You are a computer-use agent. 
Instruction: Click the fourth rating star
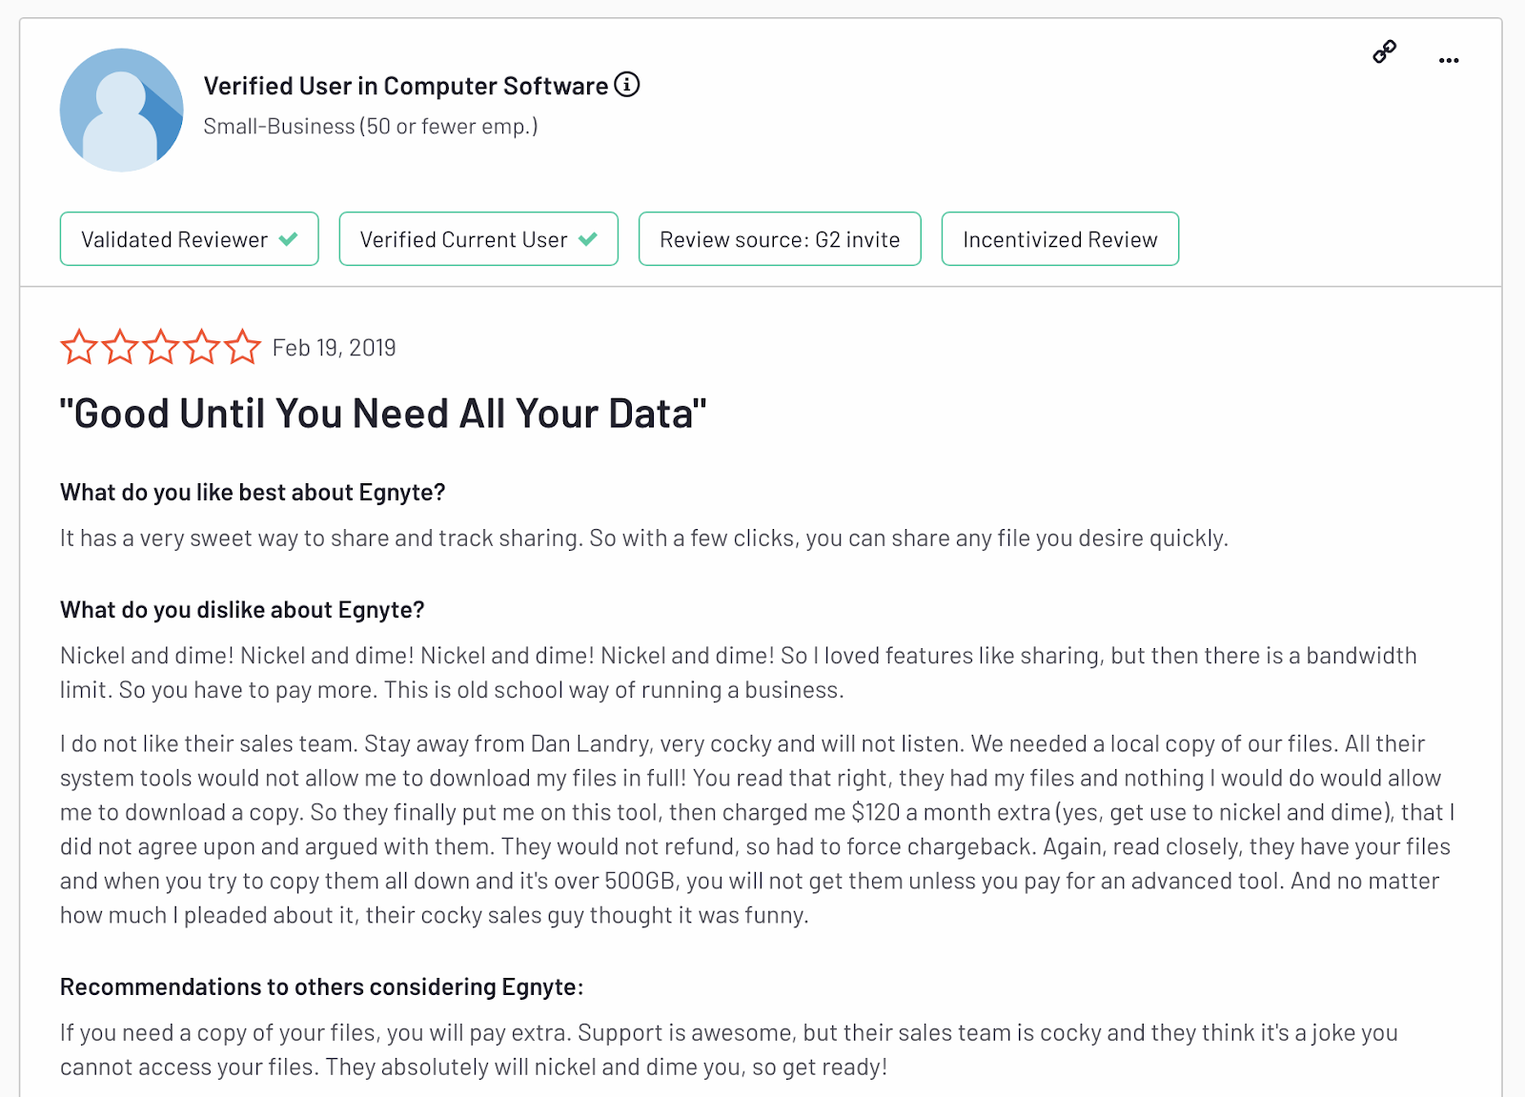(202, 347)
